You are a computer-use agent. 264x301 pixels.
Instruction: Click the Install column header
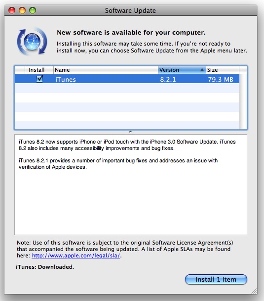39,70
